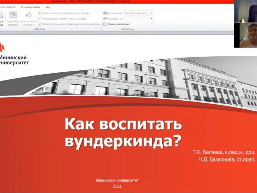
Task: Toggle Воспроизвести речевое сопровождение checkbox
Action: click(x=40, y=13)
